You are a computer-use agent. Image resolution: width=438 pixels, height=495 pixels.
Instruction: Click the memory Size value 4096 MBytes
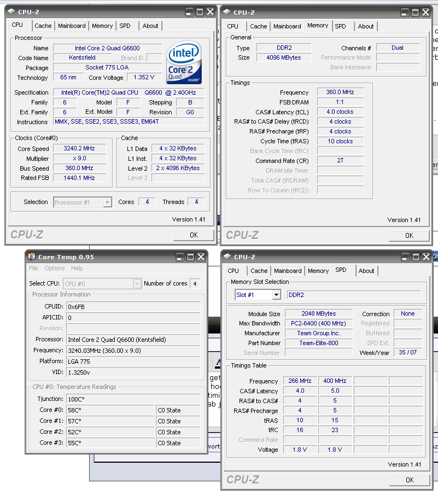click(284, 57)
